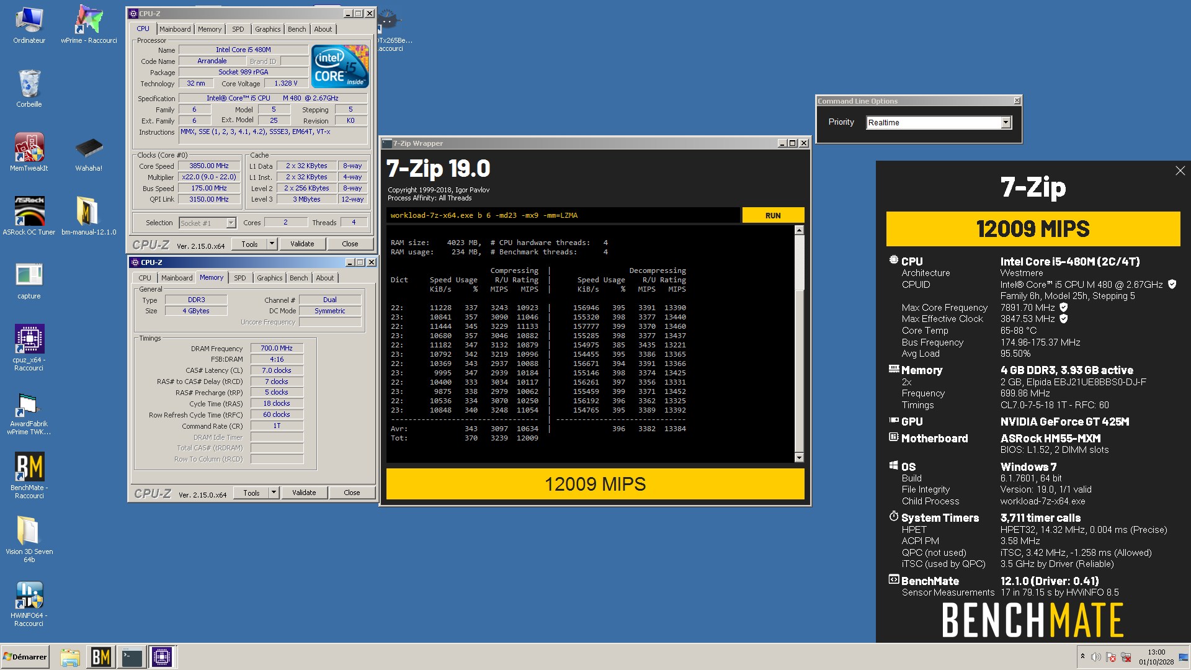Open About tab in top CPU-Z window
This screenshot has width=1191, height=670.
(x=323, y=29)
